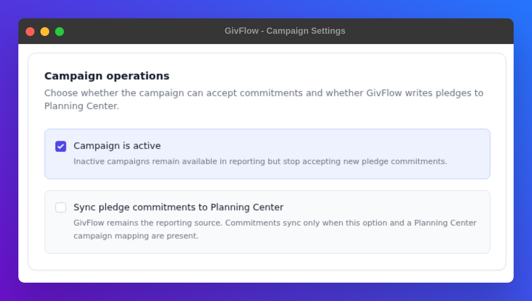Screen dimensions: 532x301
Task: Click the Campaign is active label
Action: pyautogui.click(x=117, y=146)
